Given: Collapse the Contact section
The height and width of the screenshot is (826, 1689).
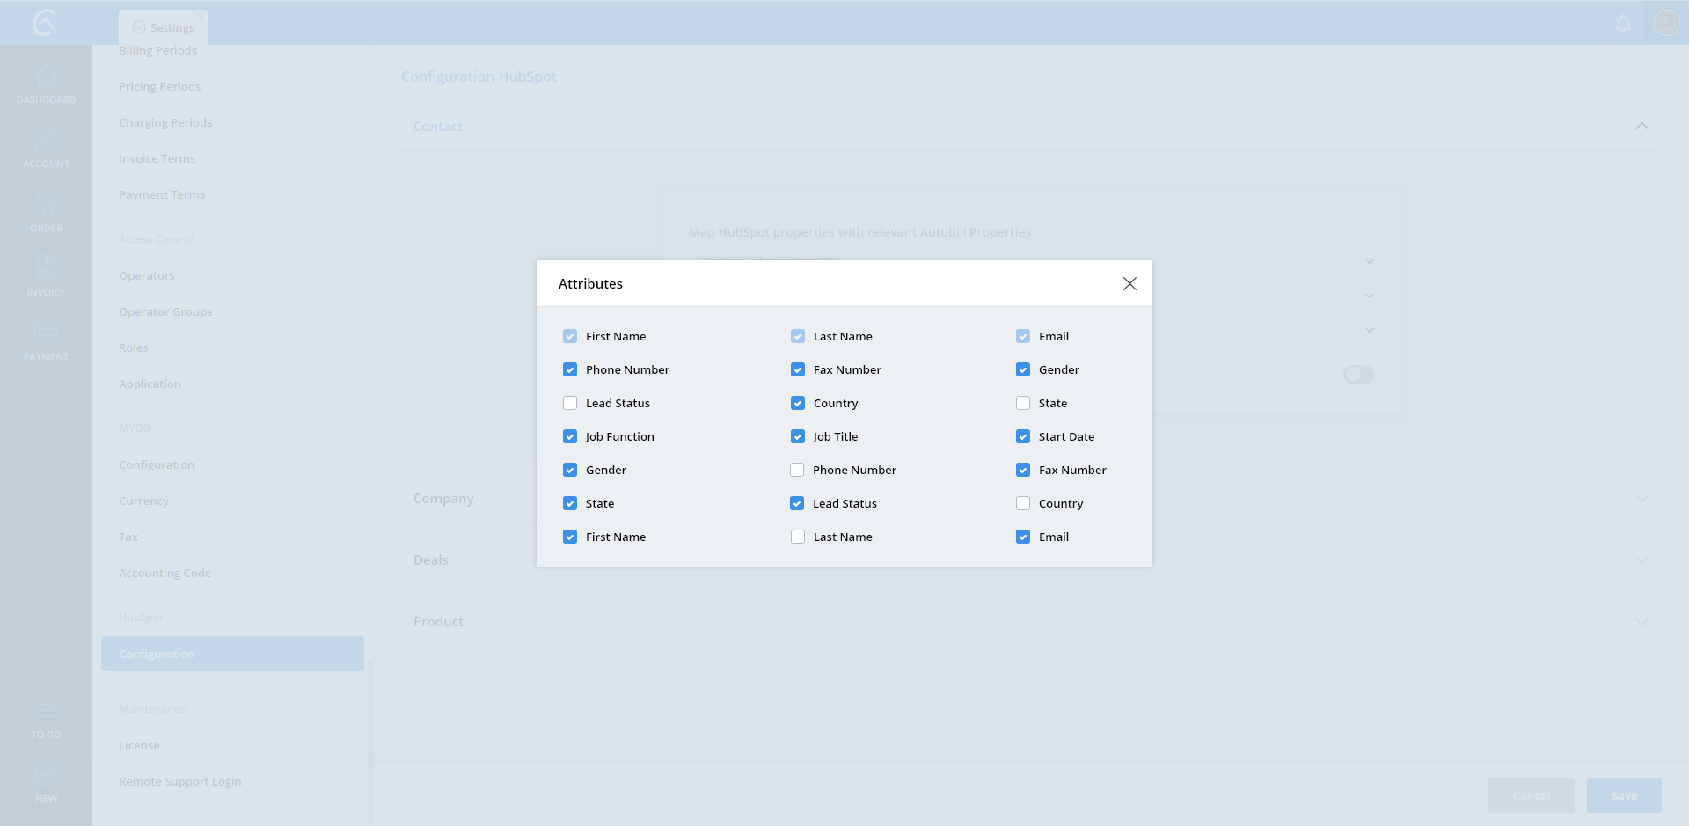Looking at the screenshot, I should 1641,127.
